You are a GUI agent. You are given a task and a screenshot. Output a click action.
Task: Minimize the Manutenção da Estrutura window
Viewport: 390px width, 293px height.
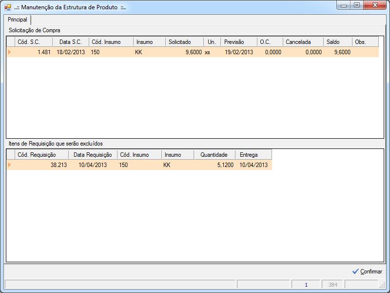[344, 5]
